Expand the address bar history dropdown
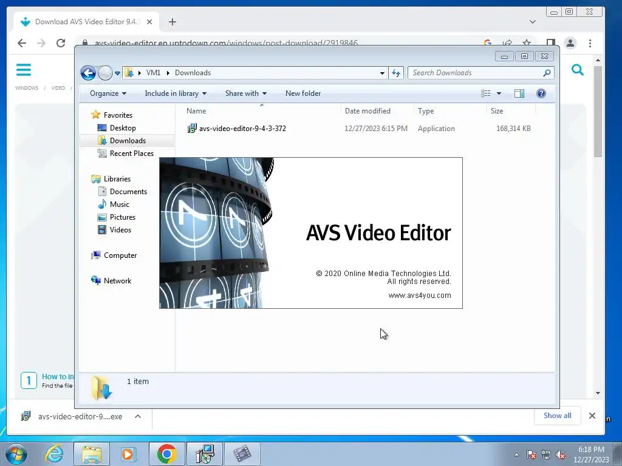 pos(382,73)
